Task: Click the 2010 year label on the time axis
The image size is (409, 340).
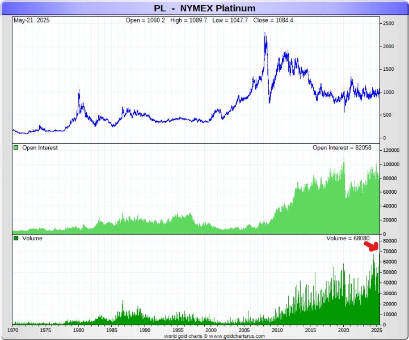Action: (x=277, y=330)
